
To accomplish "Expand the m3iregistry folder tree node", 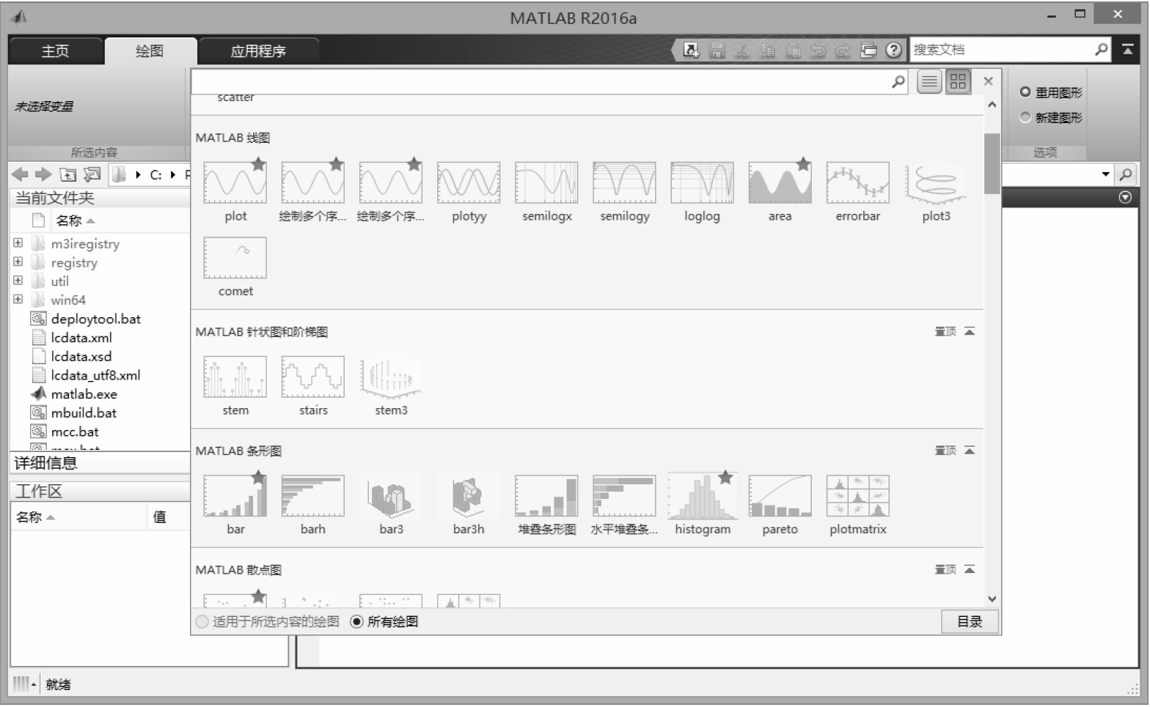I will [18, 243].
